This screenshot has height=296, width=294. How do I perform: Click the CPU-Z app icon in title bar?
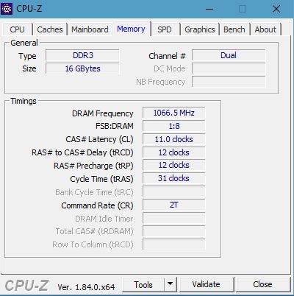pyautogui.click(x=6, y=9)
